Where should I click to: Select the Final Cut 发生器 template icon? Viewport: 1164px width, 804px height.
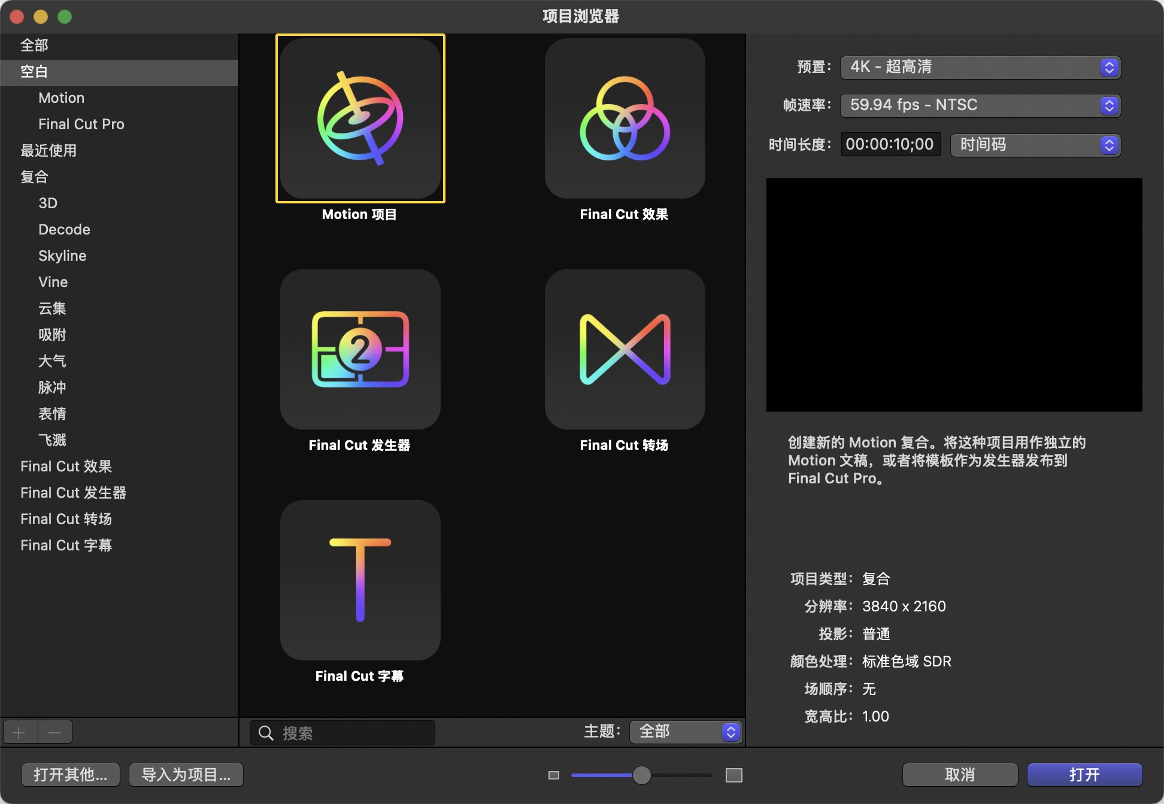[359, 349]
